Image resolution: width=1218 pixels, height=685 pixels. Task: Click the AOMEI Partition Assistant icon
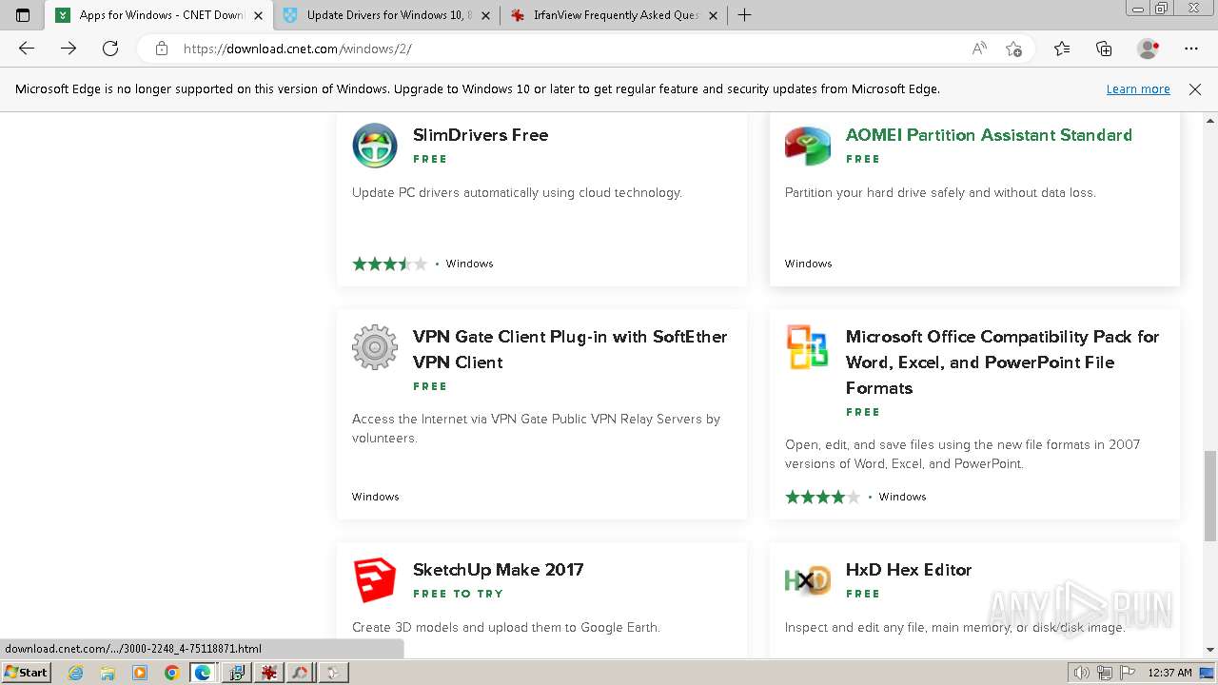pyautogui.click(x=808, y=146)
